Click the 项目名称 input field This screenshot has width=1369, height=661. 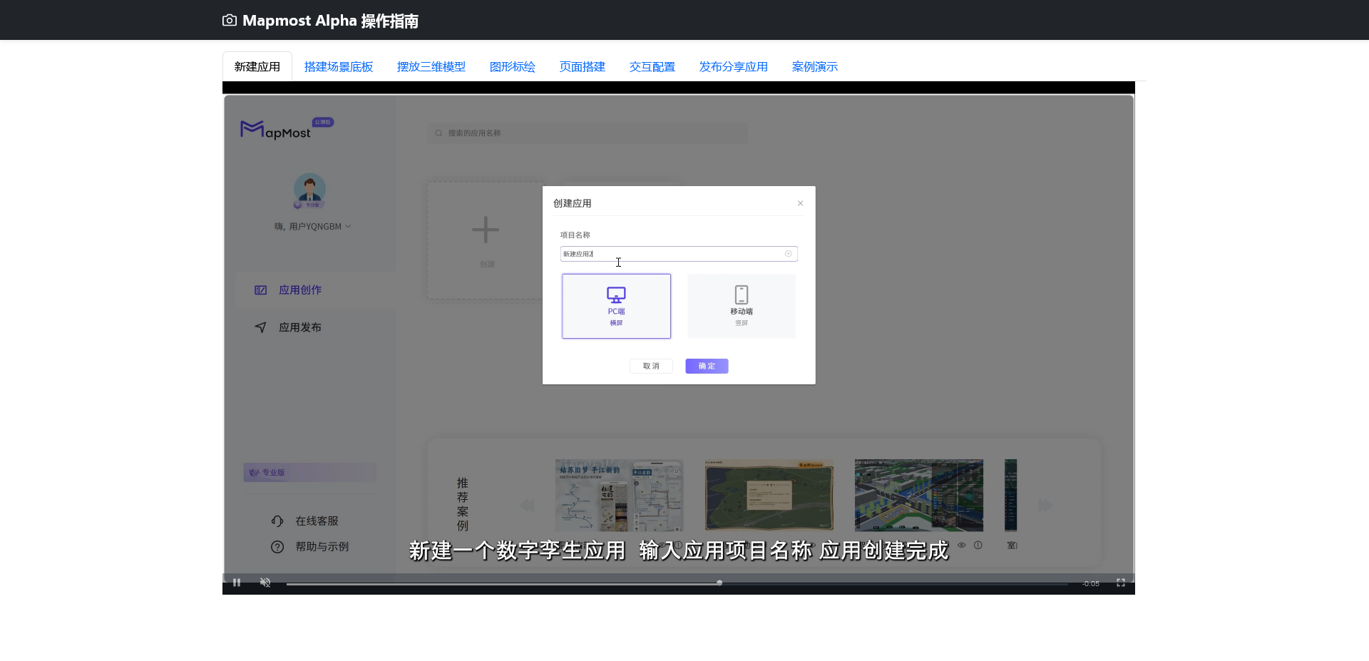point(678,254)
